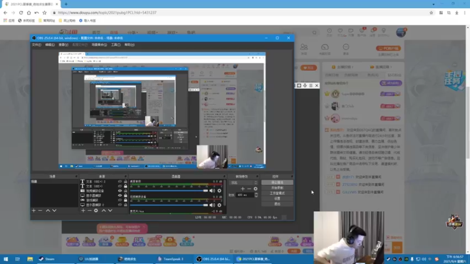
Task: Increase transition duration with the up stepper
Action: pos(256,194)
